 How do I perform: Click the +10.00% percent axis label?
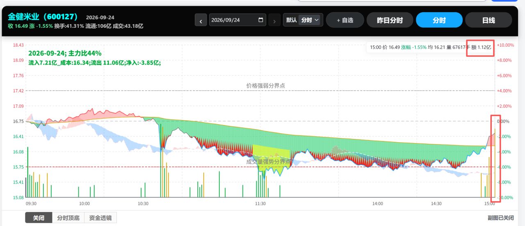505,45
